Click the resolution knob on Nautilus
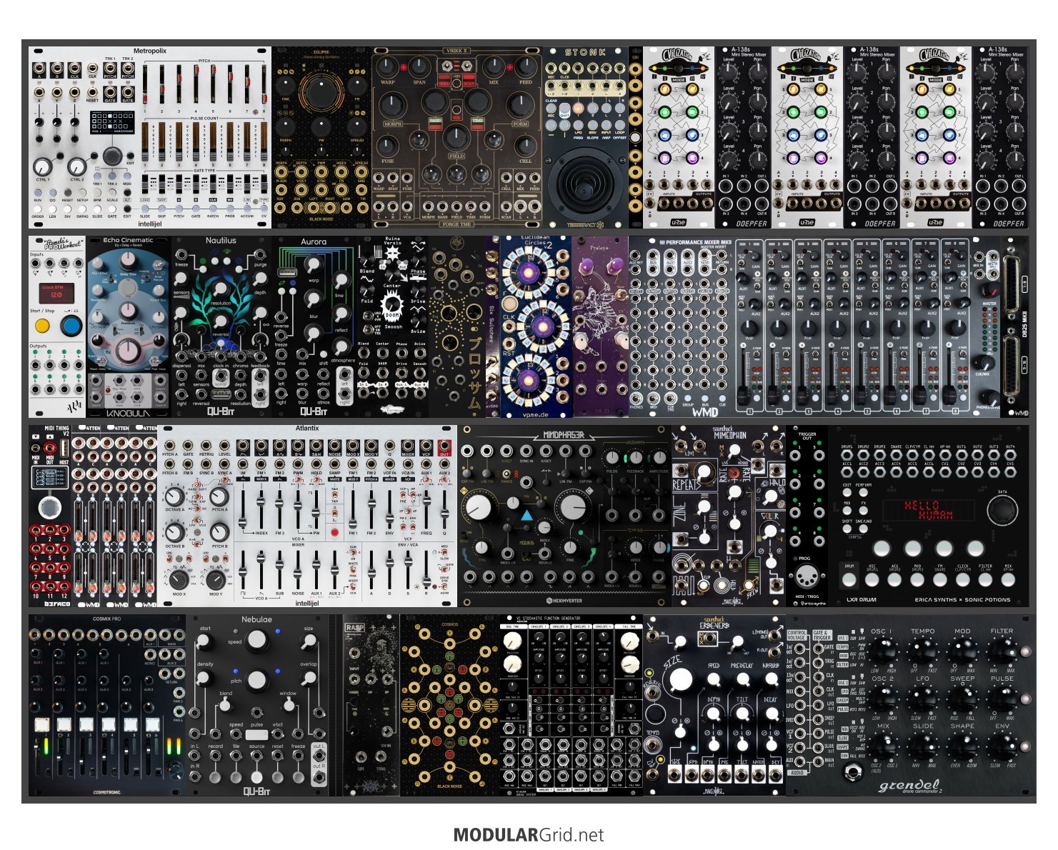The width and height of the screenshot is (1058, 850). click(221, 289)
